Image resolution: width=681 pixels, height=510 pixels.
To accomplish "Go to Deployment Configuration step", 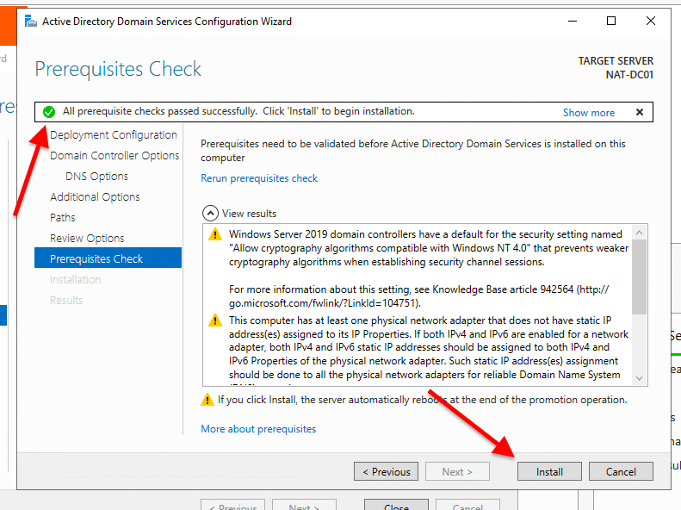I will tap(114, 135).
